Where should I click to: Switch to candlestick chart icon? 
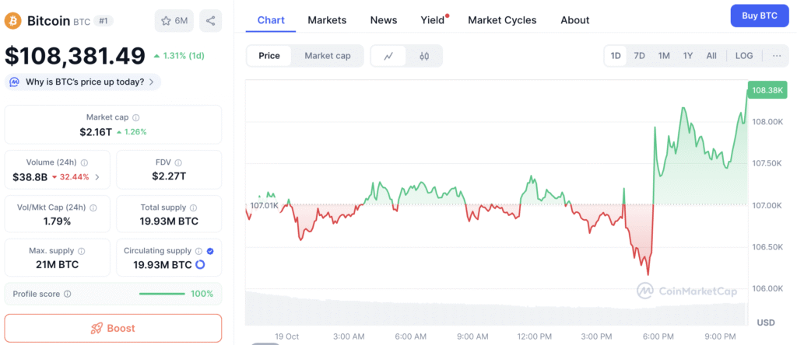(424, 56)
